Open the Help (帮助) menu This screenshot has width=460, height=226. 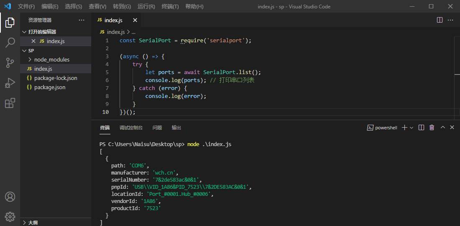point(194,6)
